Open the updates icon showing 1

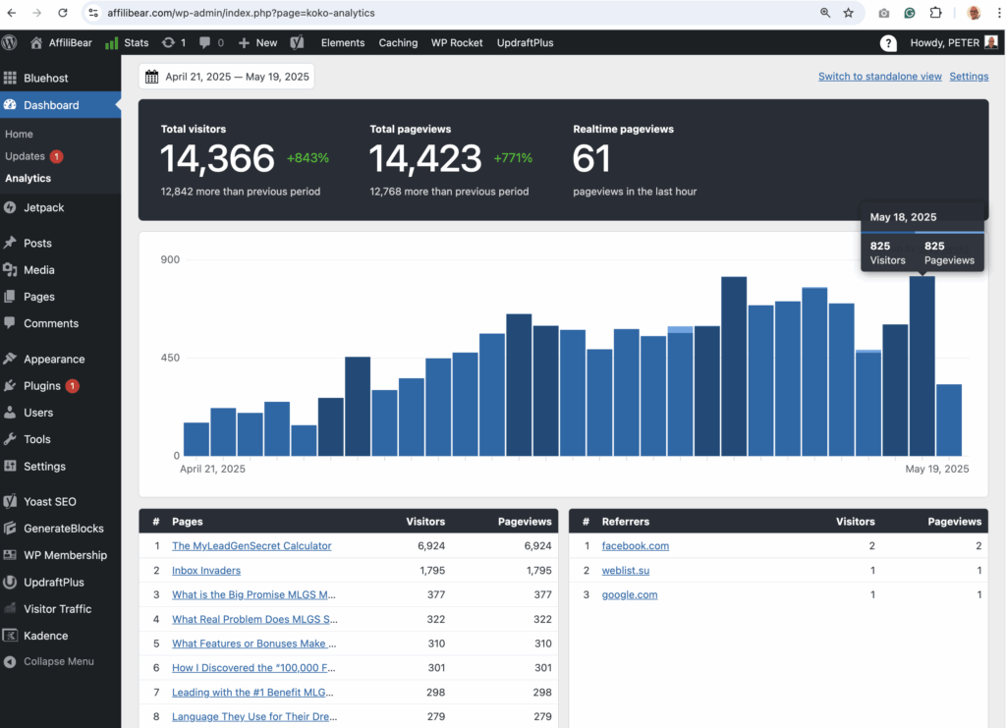(174, 43)
